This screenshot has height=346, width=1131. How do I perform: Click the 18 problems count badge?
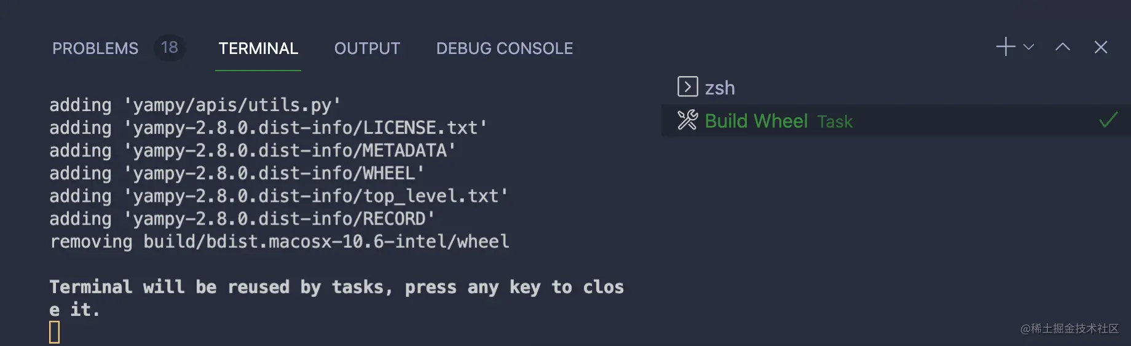click(x=169, y=48)
